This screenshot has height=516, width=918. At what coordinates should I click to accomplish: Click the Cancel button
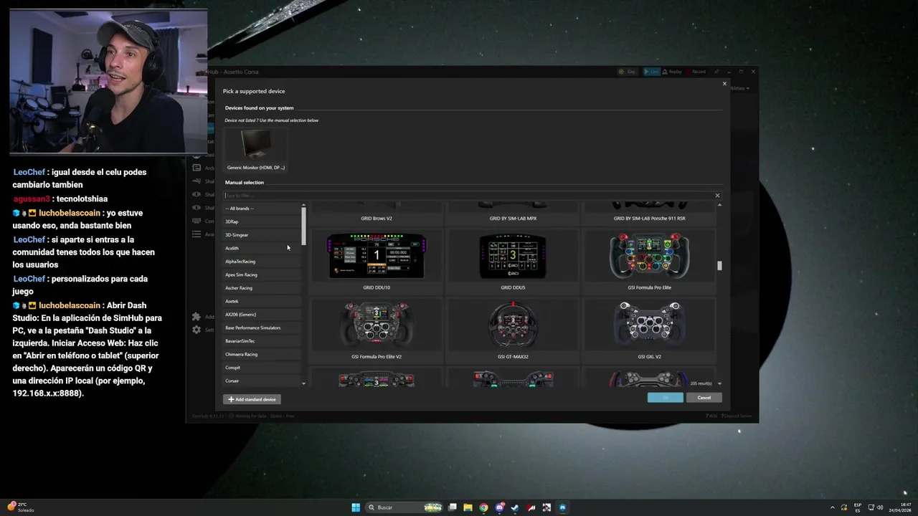pos(704,398)
